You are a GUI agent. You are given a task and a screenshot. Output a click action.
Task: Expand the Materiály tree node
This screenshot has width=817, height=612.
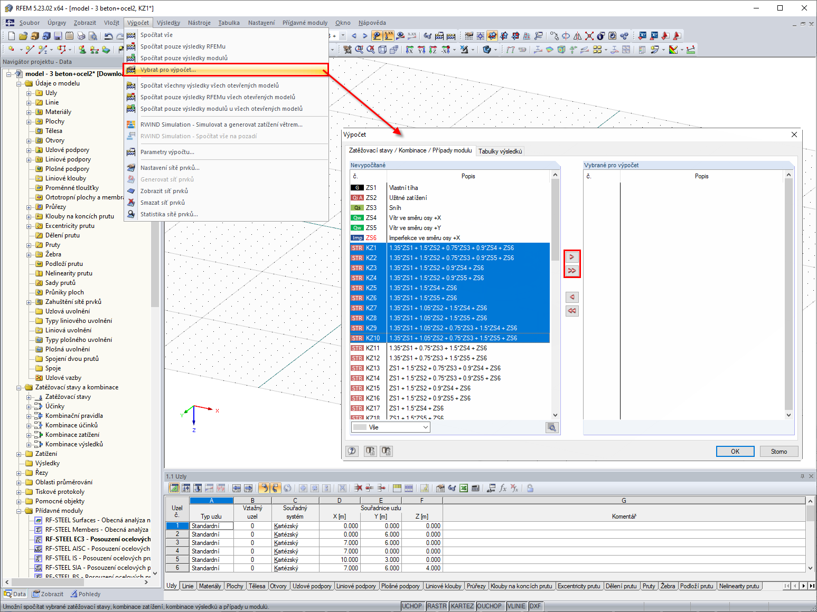coord(30,112)
